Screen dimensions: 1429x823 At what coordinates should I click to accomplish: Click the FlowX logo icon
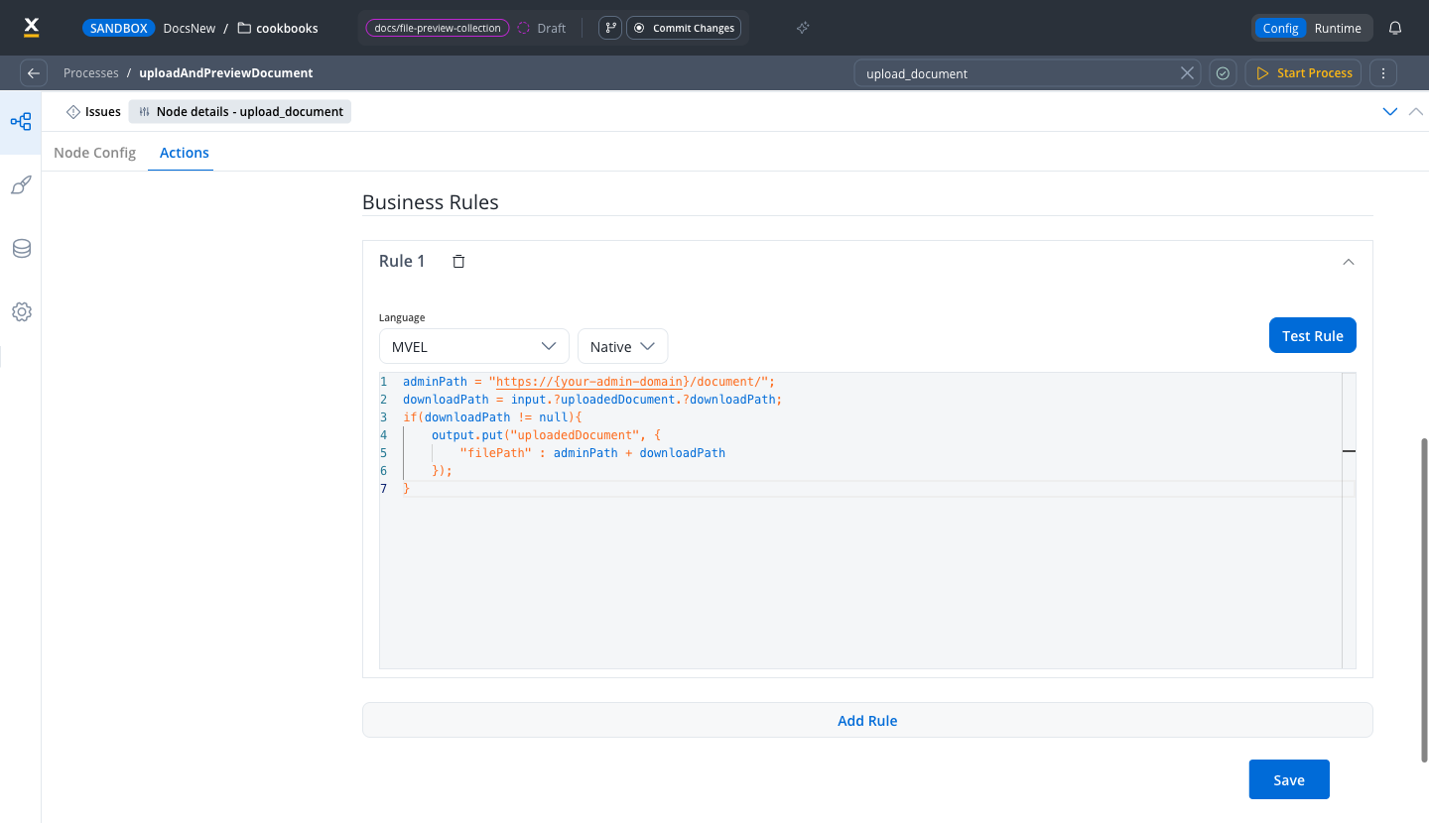click(x=31, y=28)
